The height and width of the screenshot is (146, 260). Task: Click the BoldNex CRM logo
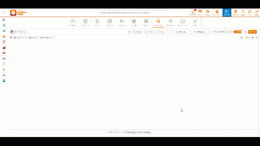18,13
